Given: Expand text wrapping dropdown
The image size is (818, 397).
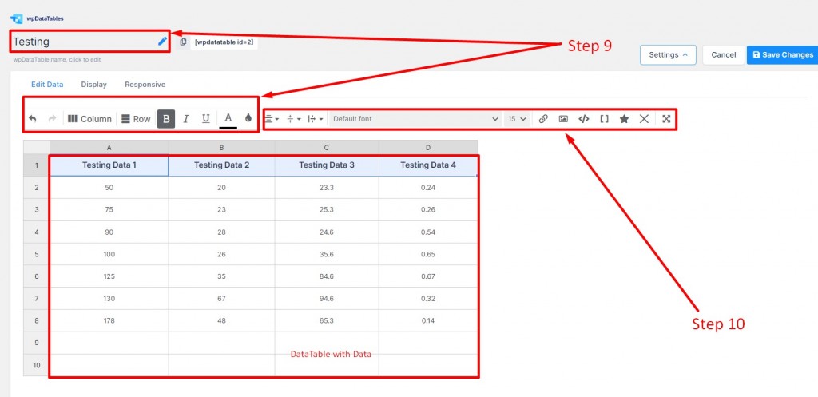Looking at the screenshot, I should tap(316, 119).
